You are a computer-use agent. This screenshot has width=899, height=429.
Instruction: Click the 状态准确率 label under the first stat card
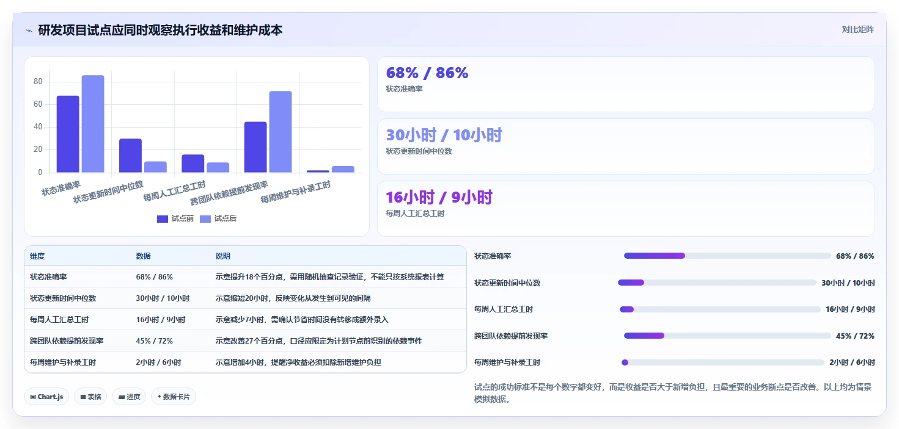pos(405,89)
